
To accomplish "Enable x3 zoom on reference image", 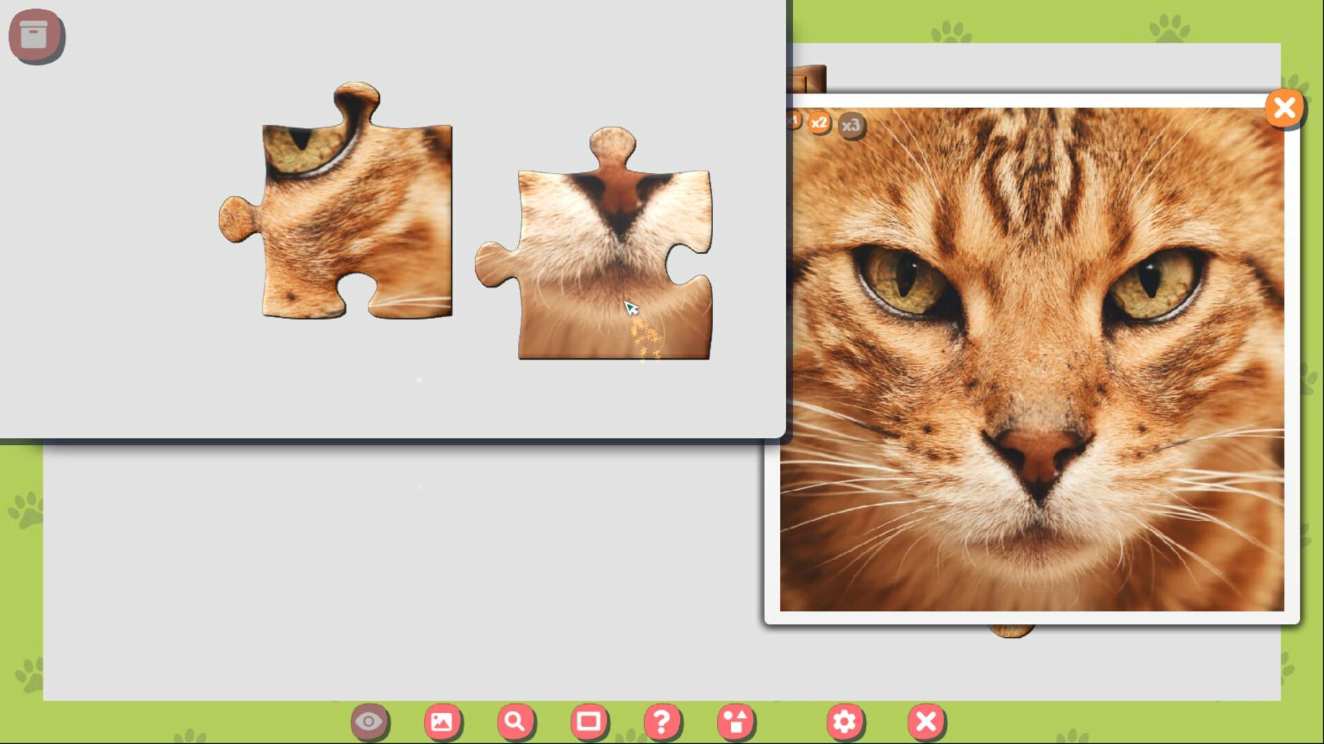I will point(852,125).
